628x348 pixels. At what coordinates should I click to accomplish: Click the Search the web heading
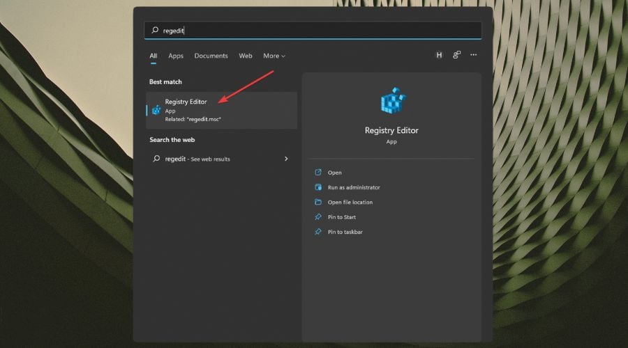click(x=172, y=139)
